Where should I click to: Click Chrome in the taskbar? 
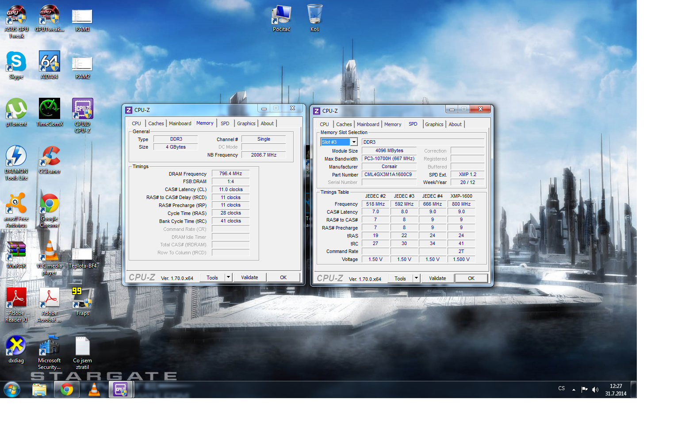(x=67, y=390)
